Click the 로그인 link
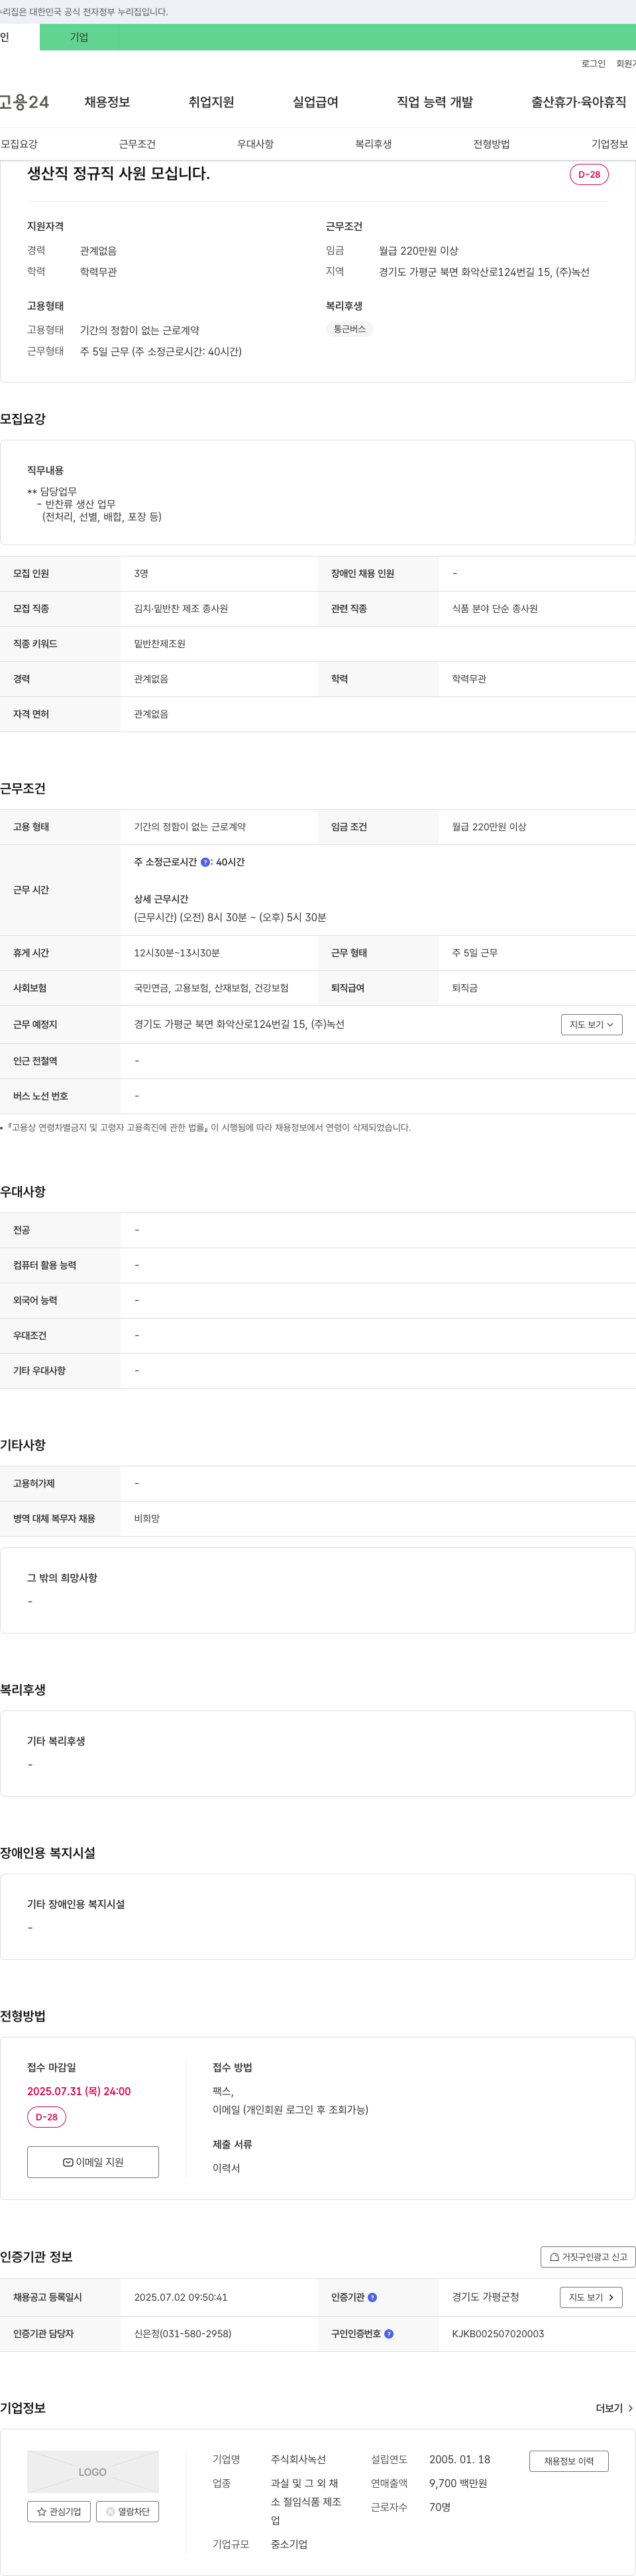636x2576 pixels. [593, 63]
